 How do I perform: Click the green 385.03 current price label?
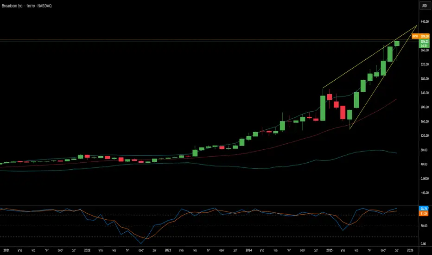[424, 42]
